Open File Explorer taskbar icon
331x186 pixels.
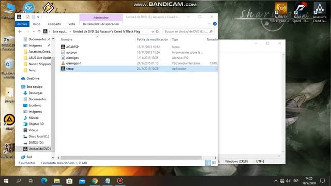click(57, 181)
